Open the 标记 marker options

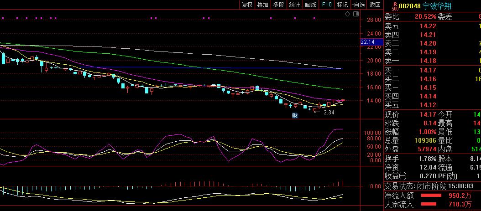pyautogui.click(x=342, y=5)
